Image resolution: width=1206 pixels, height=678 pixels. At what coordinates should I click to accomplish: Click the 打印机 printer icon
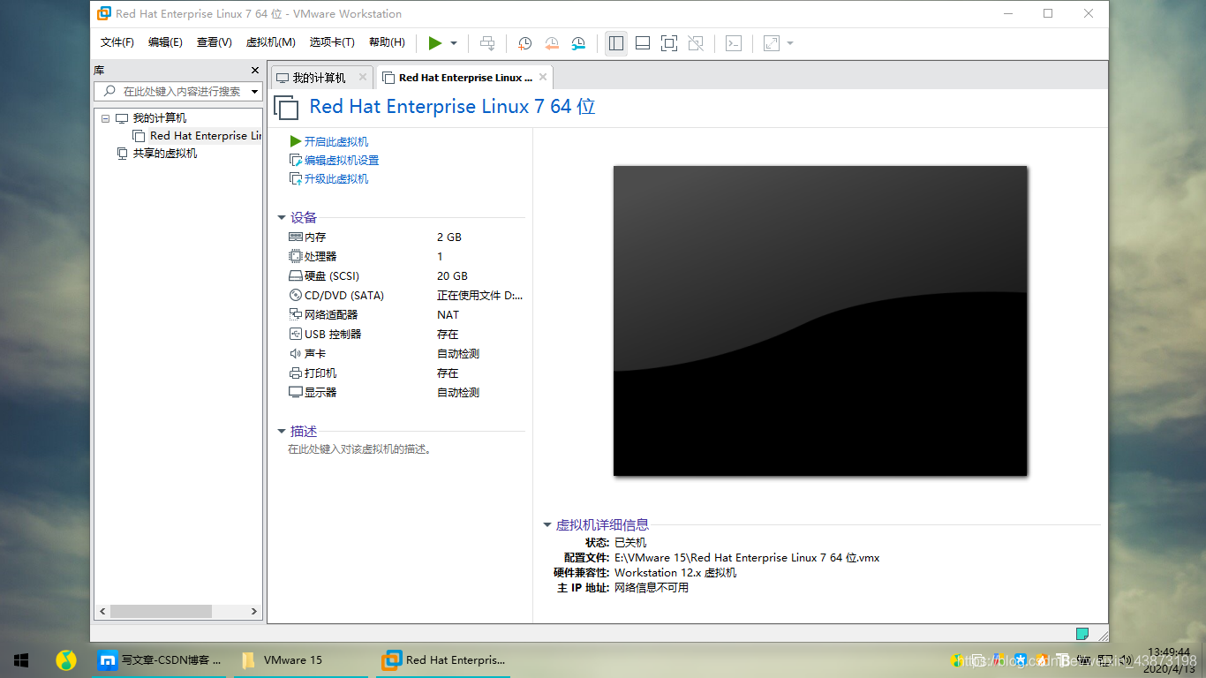pyautogui.click(x=296, y=373)
